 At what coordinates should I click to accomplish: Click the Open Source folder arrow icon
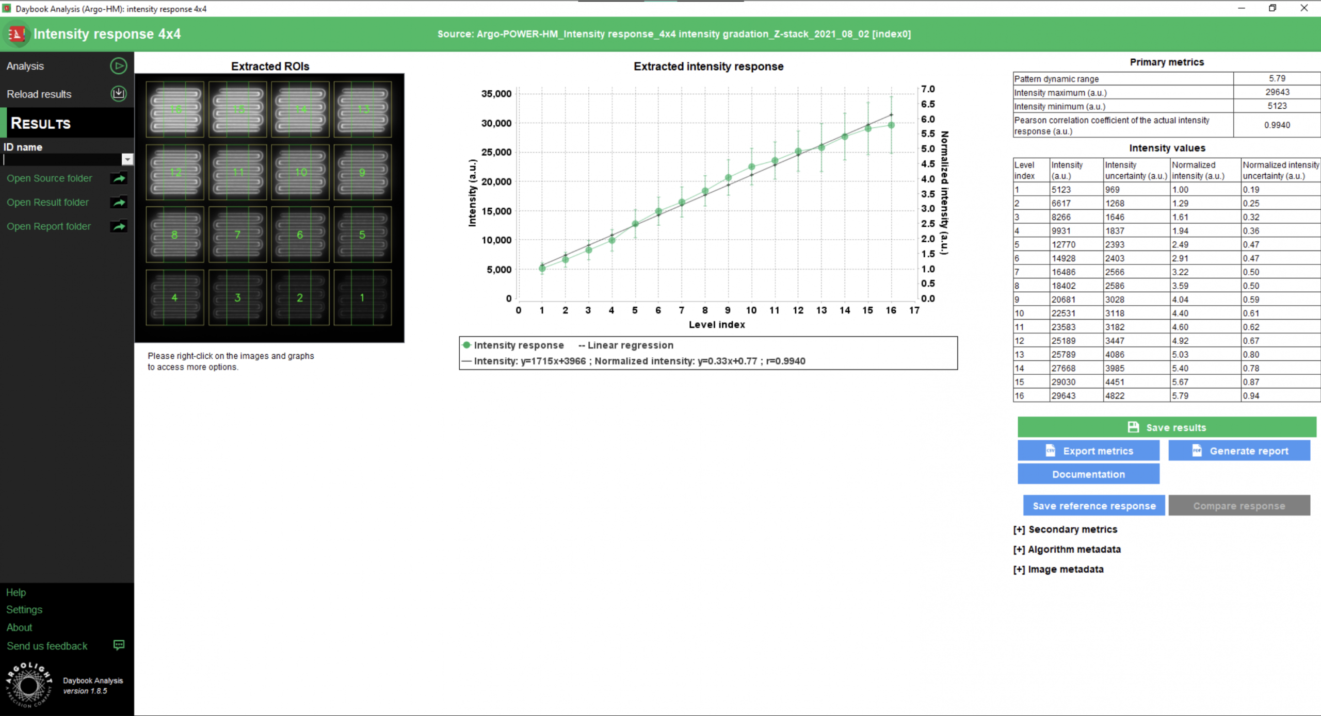tap(119, 178)
